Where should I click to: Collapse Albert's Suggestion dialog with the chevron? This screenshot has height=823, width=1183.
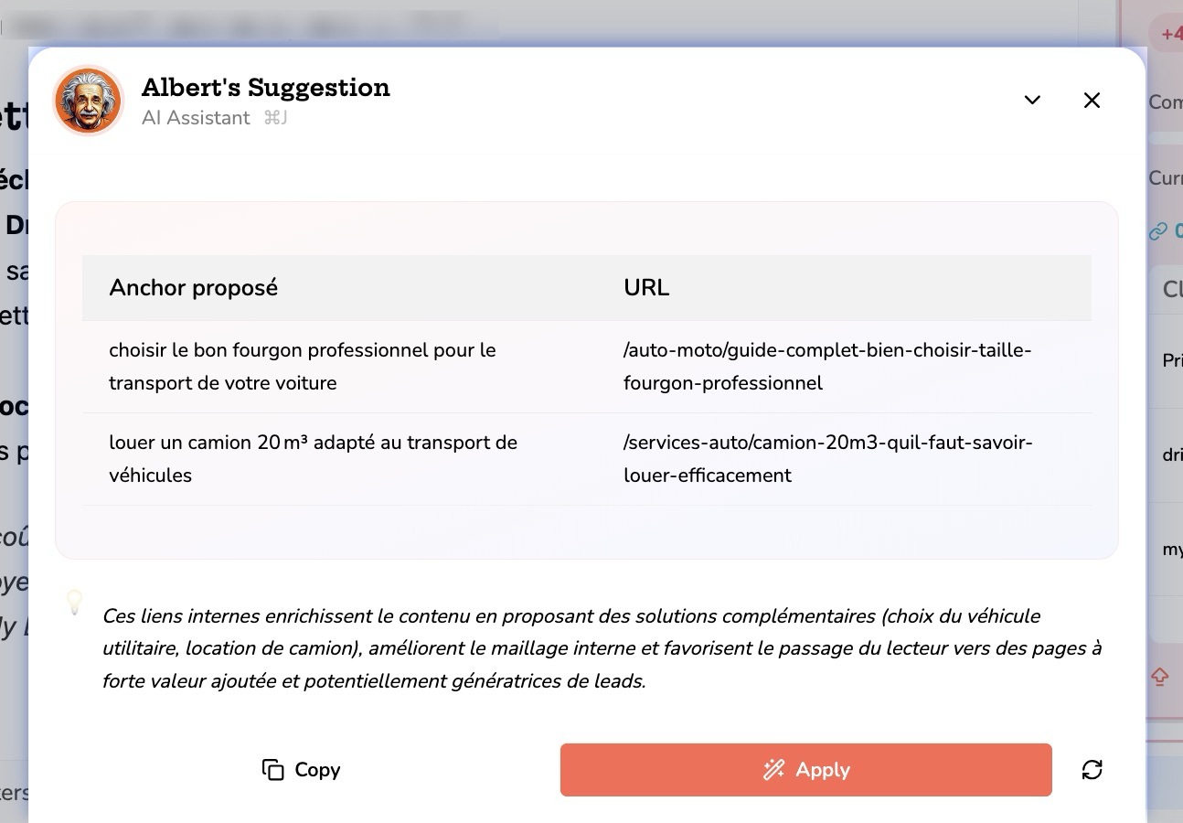click(x=1032, y=101)
